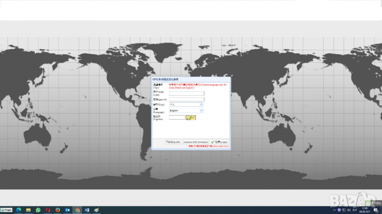The width and height of the screenshot is (382, 214).
Task: Open the Viber icon in system tray
Action: pyautogui.click(x=339, y=210)
